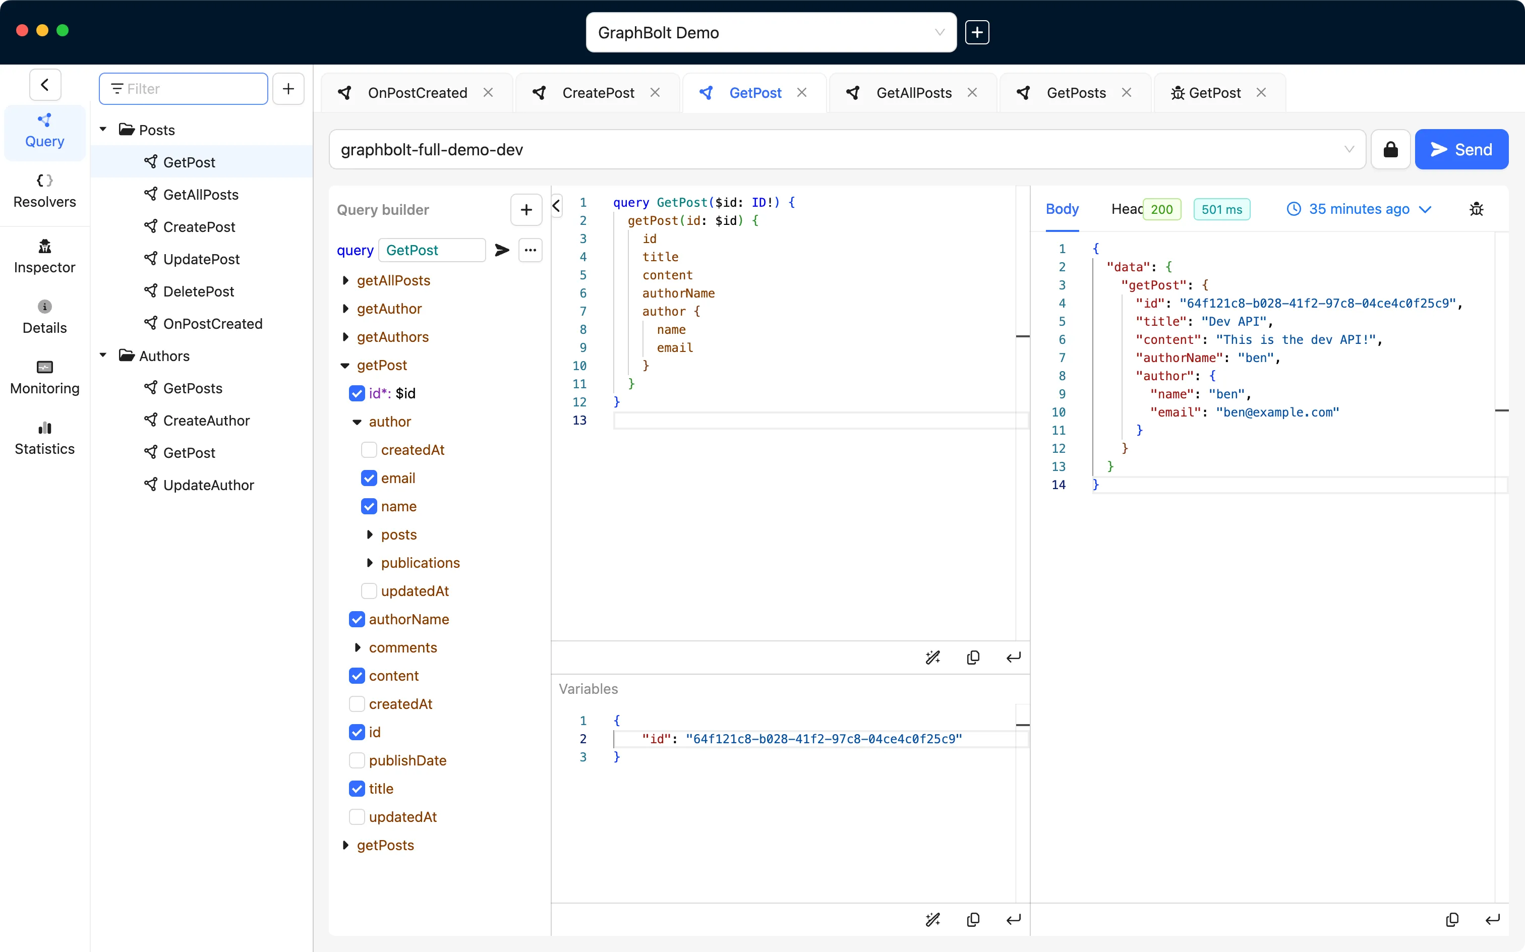This screenshot has width=1525, height=952.
Task: Collapse the Posts folder
Action: click(103, 130)
